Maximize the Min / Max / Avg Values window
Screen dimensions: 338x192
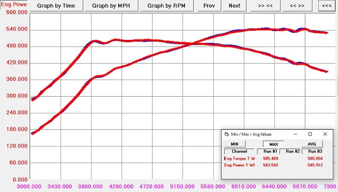pyautogui.click(x=310, y=134)
